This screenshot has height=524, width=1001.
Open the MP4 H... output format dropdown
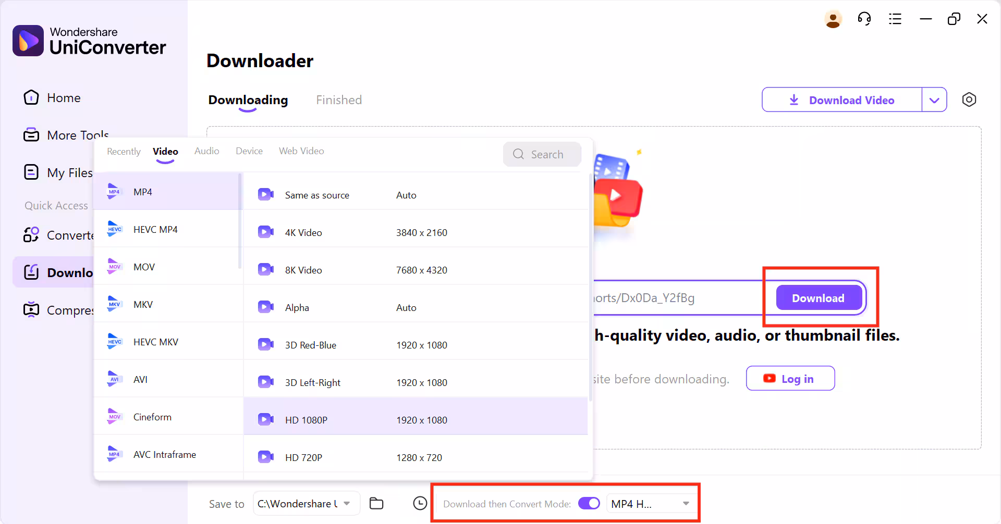pos(652,504)
